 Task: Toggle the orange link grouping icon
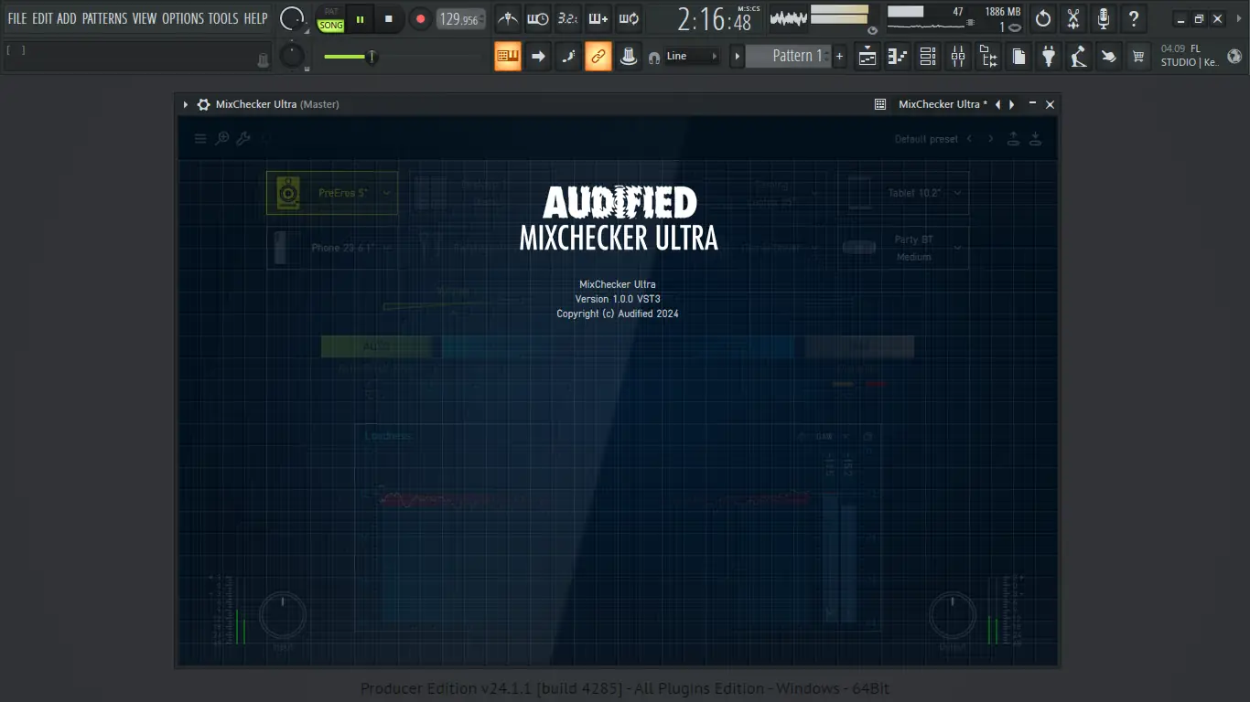coord(598,57)
